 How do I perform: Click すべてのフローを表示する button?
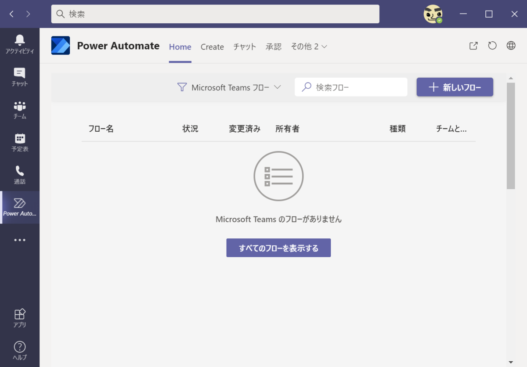[278, 248]
